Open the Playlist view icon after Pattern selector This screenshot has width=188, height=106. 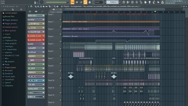point(124,2)
